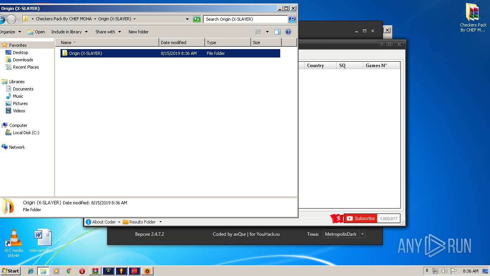The image size is (490, 276).
Task: Launch Opera browser from taskbar
Action: pos(82,271)
